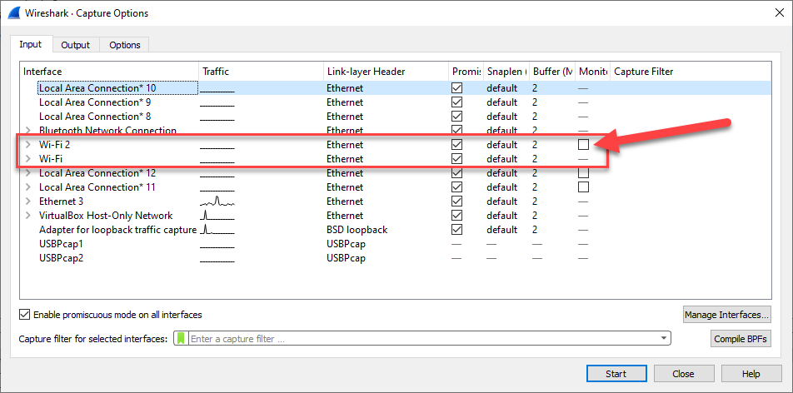Viewport: 793px width, 393px height.
Task: Open Manage Interfaces dialog
Action: [x=726, y=315]
